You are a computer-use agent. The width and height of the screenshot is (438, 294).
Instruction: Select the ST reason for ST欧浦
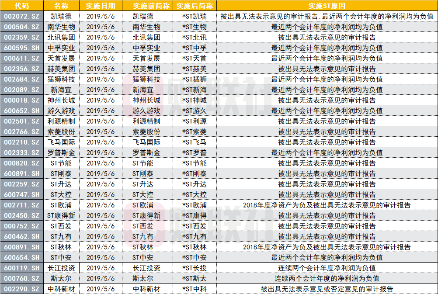pyautogui.click(x=327, y=205)
